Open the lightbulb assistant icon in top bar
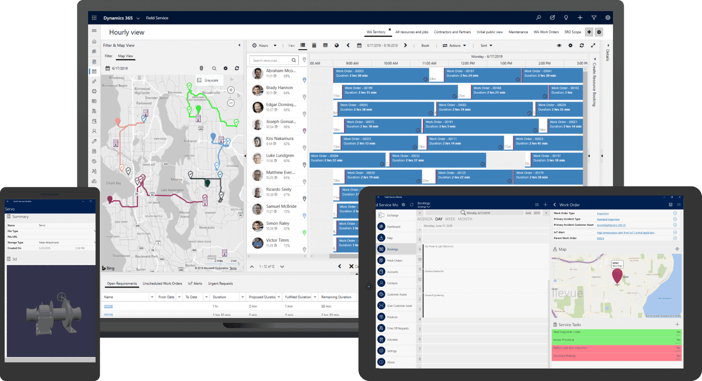702x381 pixels. click(566, 18)
